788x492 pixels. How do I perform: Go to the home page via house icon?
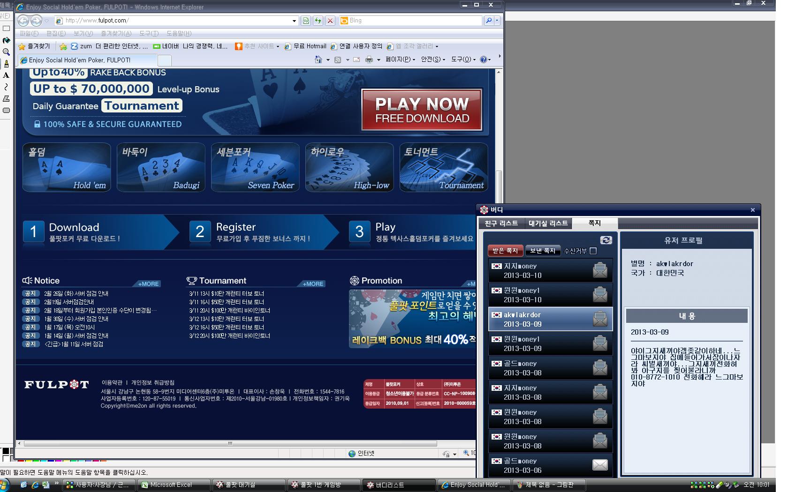tap(318, 60)
